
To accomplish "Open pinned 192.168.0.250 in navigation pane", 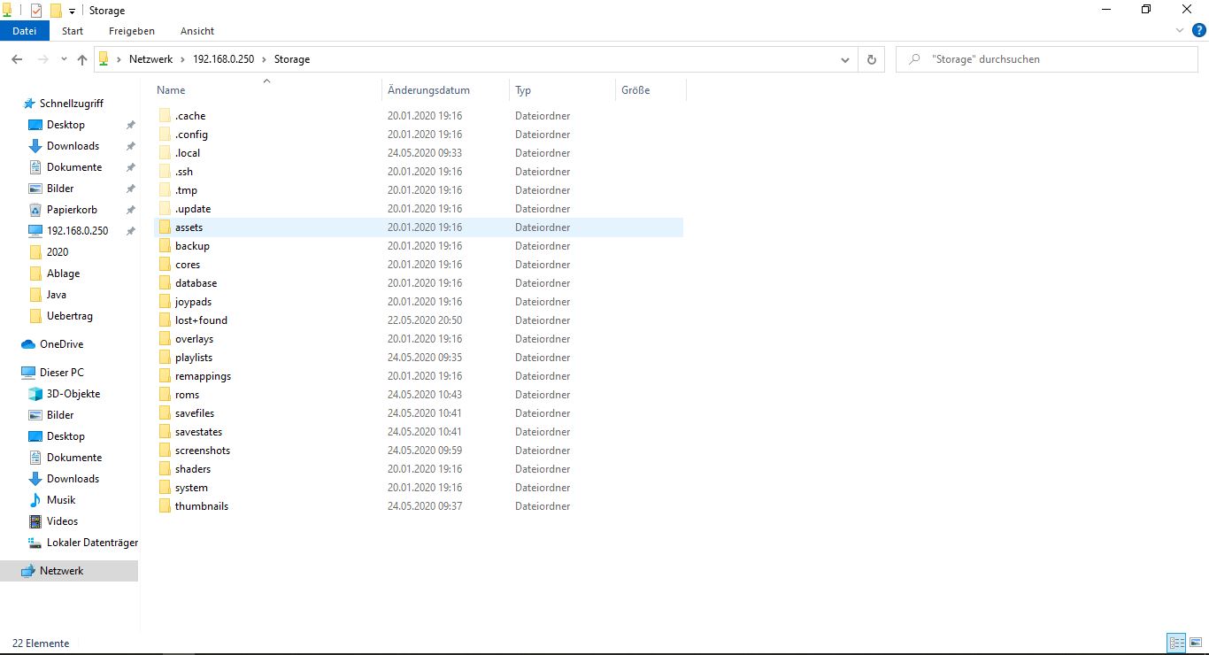I will (x=77, y=231).
